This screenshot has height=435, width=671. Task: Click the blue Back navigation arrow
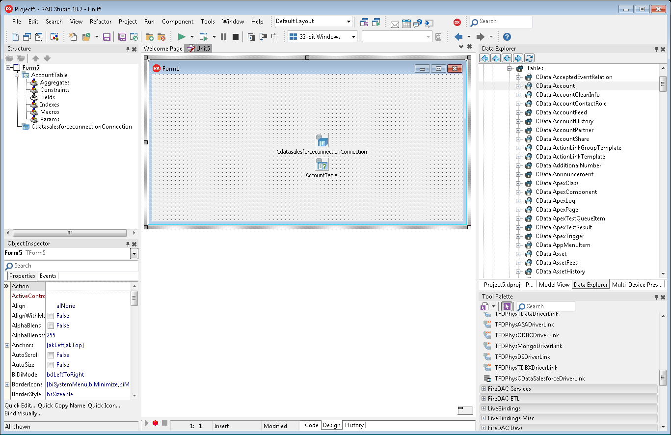coord(458,37)
